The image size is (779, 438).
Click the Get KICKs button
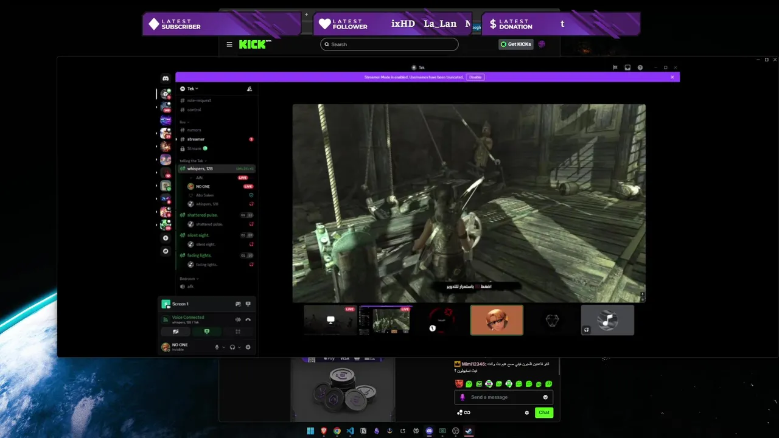click(516, 44)
